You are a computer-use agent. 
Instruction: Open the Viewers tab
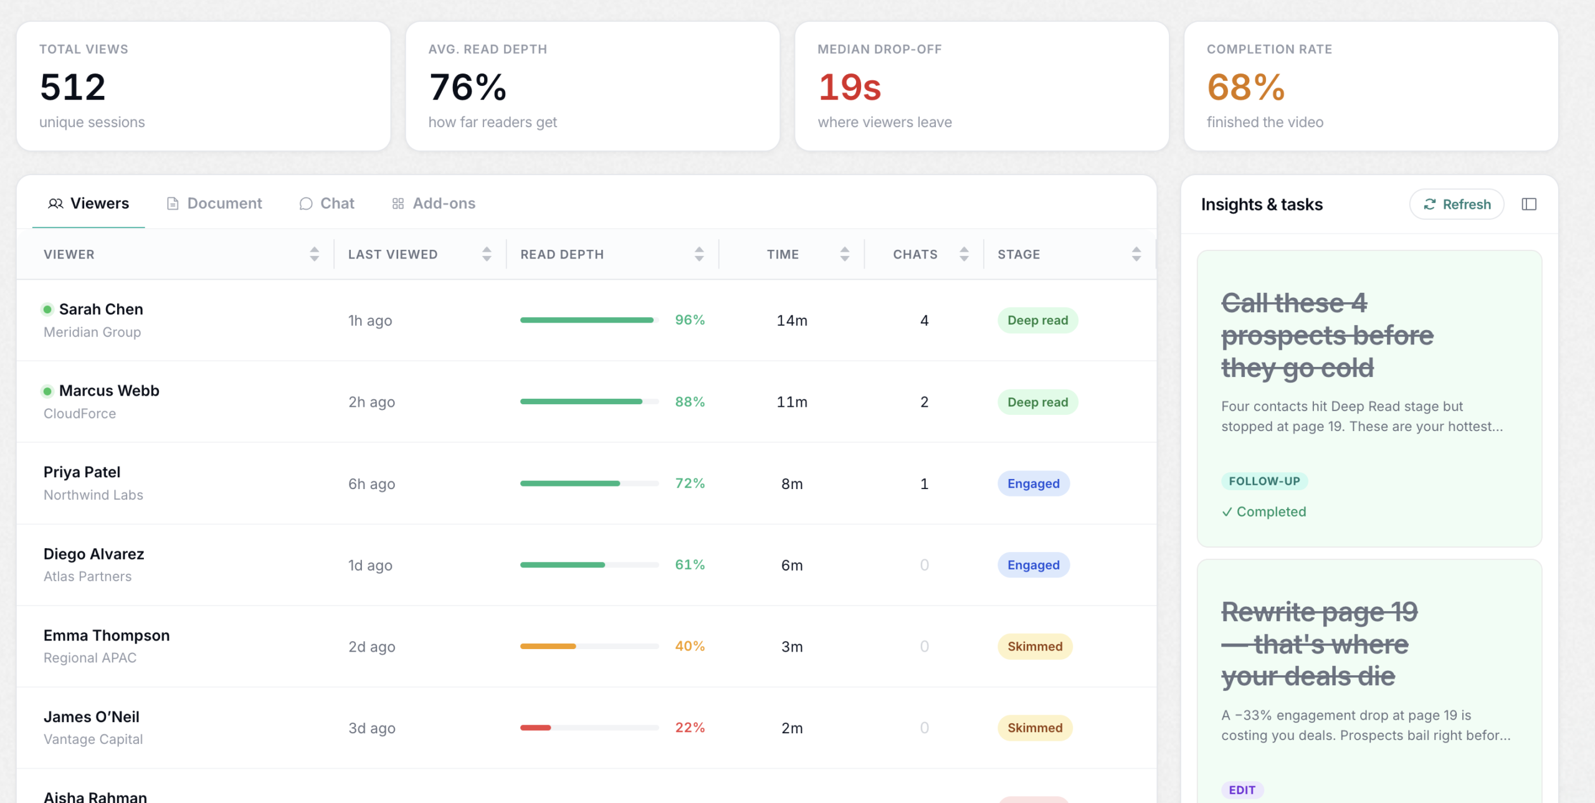88,204
